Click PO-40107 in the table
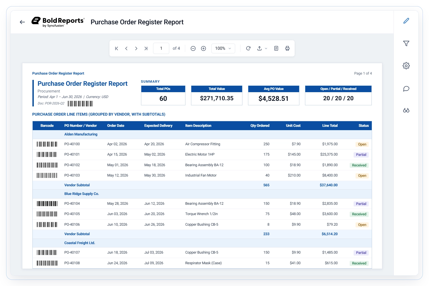Image resolution: width=429 pixels, height=286 pixels. click(x=72, y=252)
